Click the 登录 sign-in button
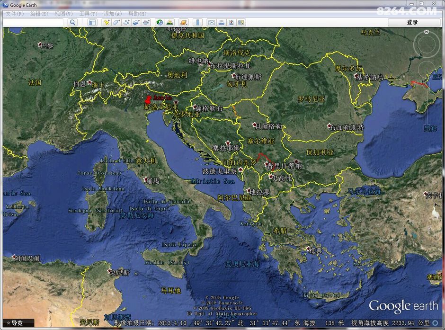Viewport: 445px width, 330px height. click(x=412, y=22)
